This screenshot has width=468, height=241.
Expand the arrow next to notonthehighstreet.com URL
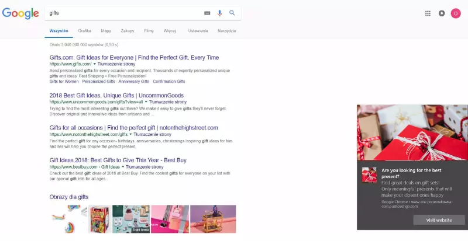coord(130,134)
